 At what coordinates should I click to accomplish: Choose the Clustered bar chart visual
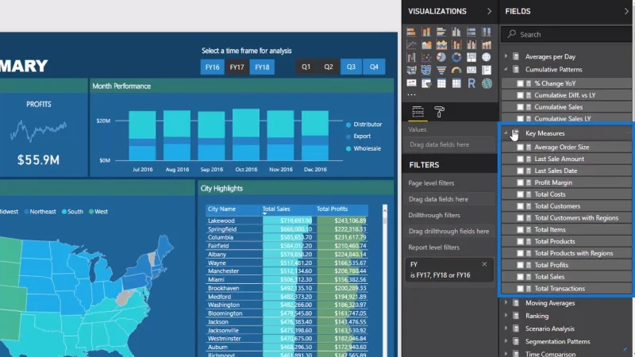[441, 32]
